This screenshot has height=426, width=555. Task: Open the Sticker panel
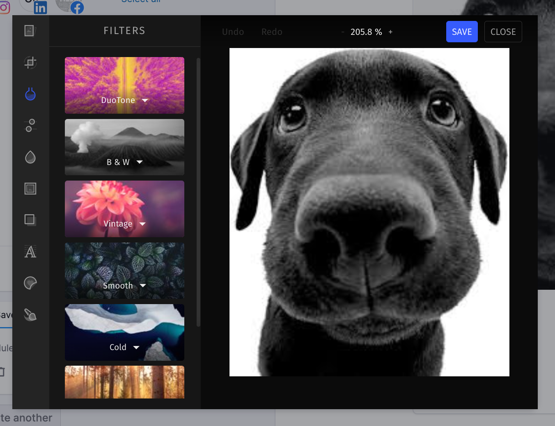pyautogui.click(x=30, y=283)
